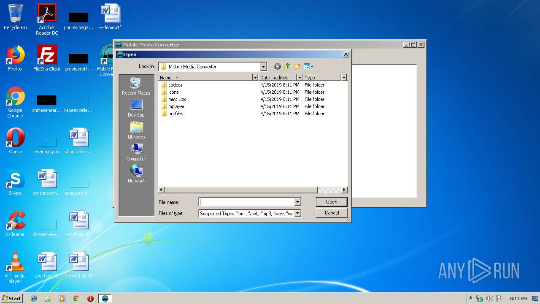Sort by Date modified column header
The image size is (540, 304).
(278, 78)
